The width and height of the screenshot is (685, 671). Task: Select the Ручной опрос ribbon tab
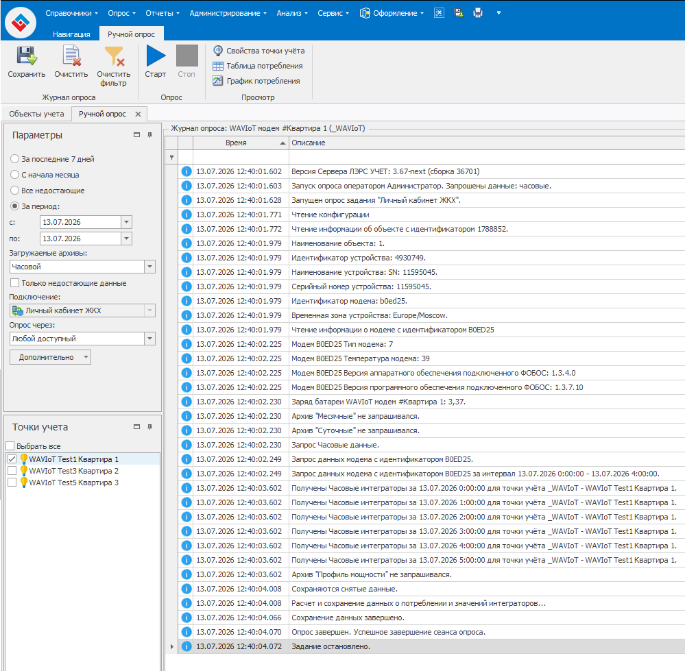click(131, 34)
